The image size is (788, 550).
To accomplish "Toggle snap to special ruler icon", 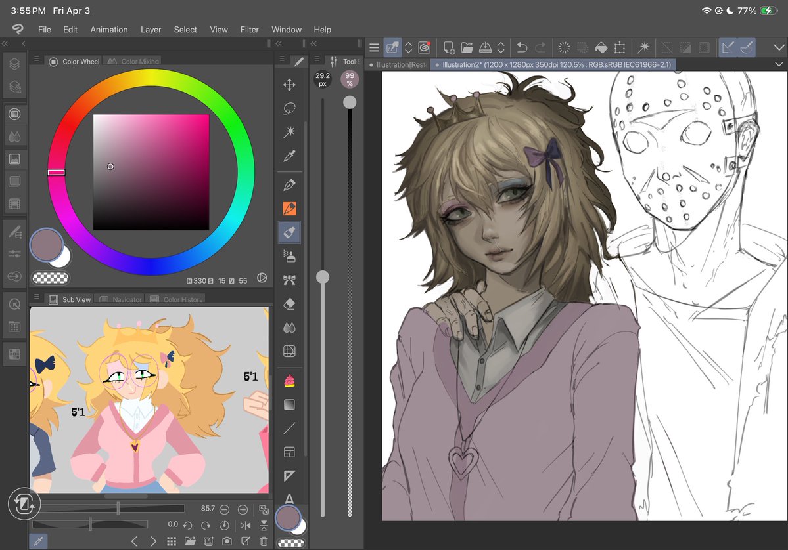I will point(747,48).
